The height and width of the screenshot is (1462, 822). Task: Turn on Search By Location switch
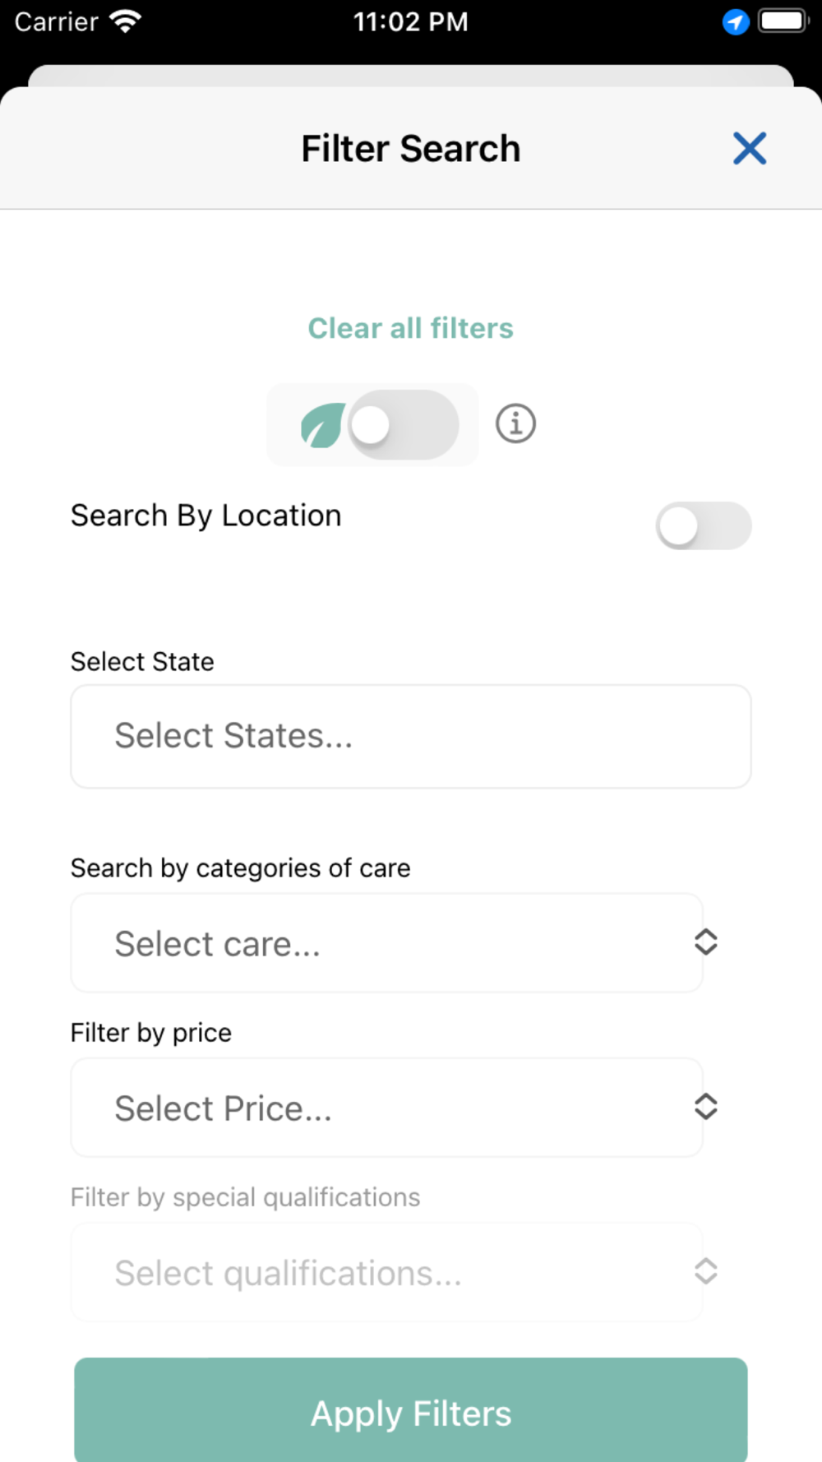703,526
